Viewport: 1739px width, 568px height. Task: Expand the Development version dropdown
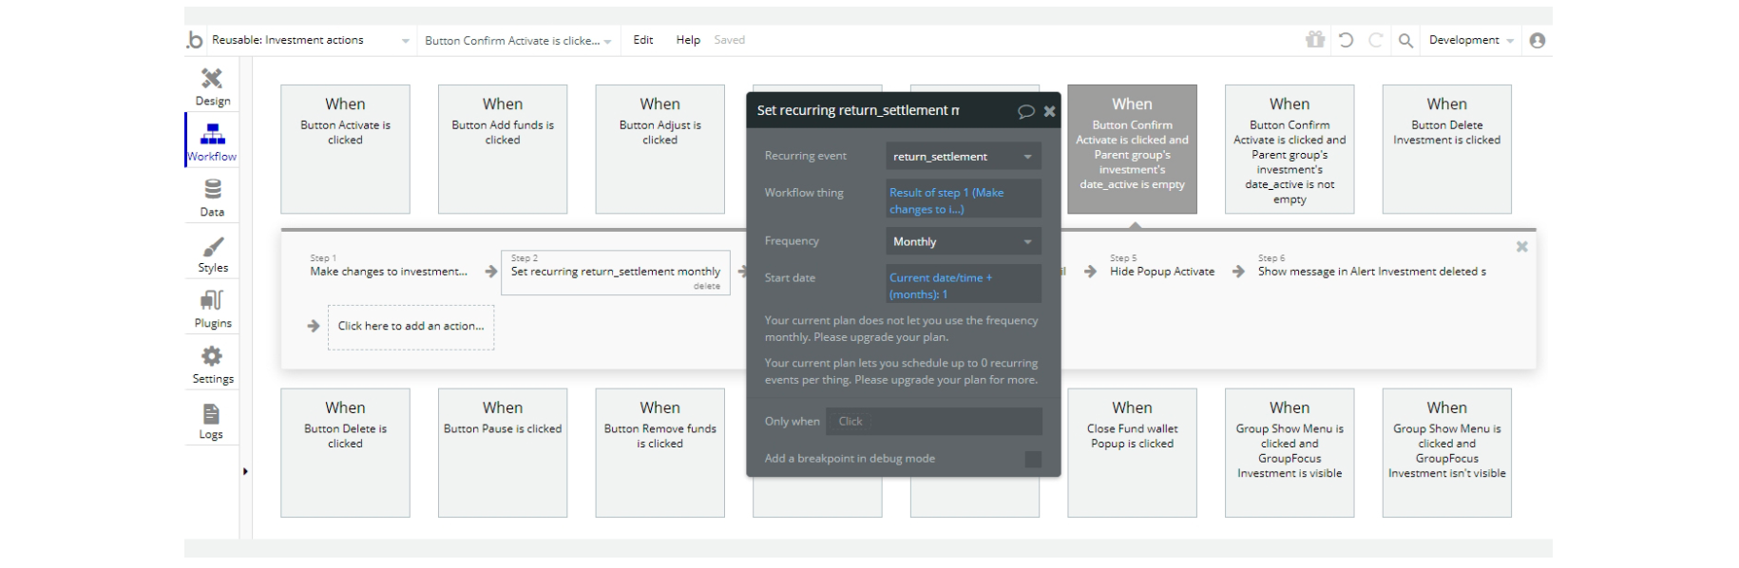click(x=1470, y=40)
